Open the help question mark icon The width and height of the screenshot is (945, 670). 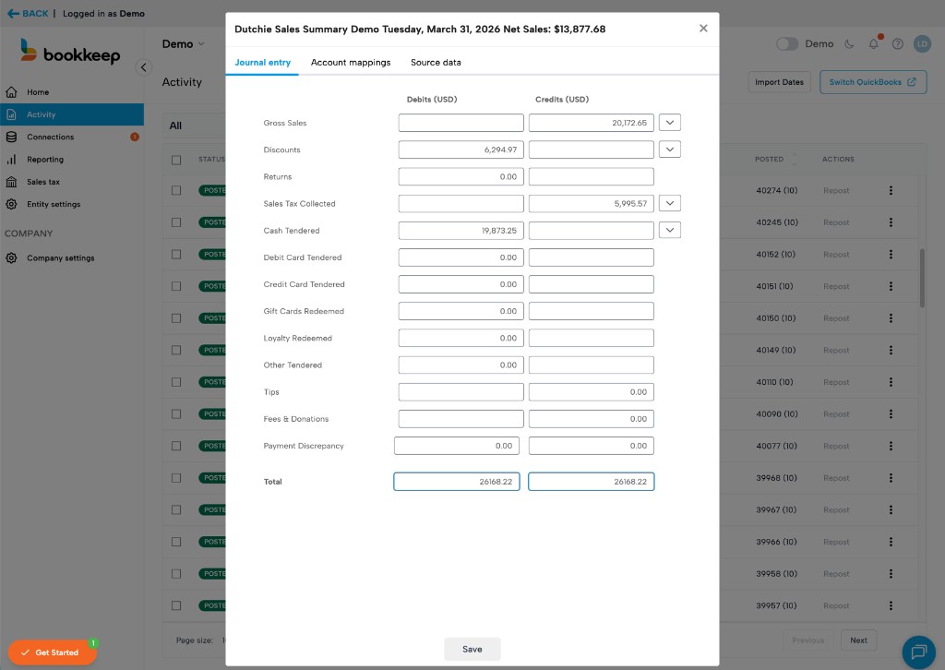898,44
